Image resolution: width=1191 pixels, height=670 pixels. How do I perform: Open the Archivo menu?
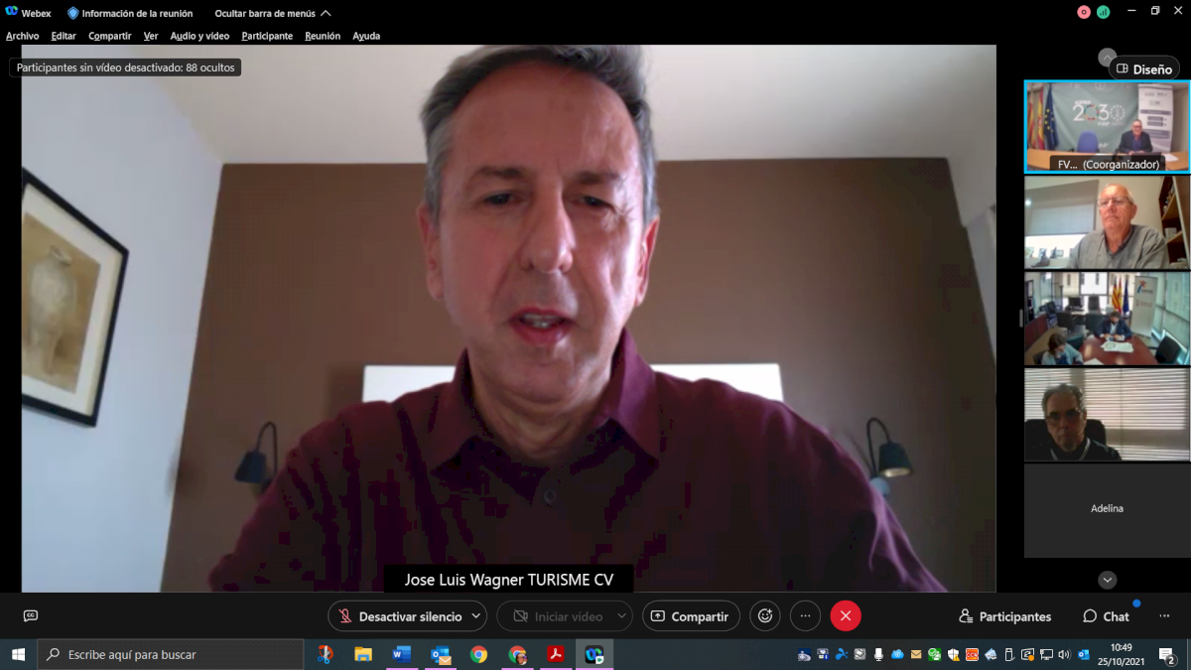pos(23,36)
